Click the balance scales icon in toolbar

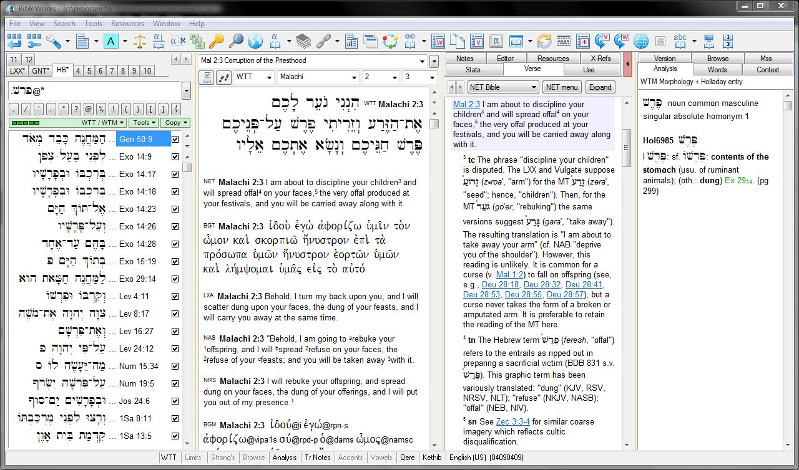coord(140,42)
